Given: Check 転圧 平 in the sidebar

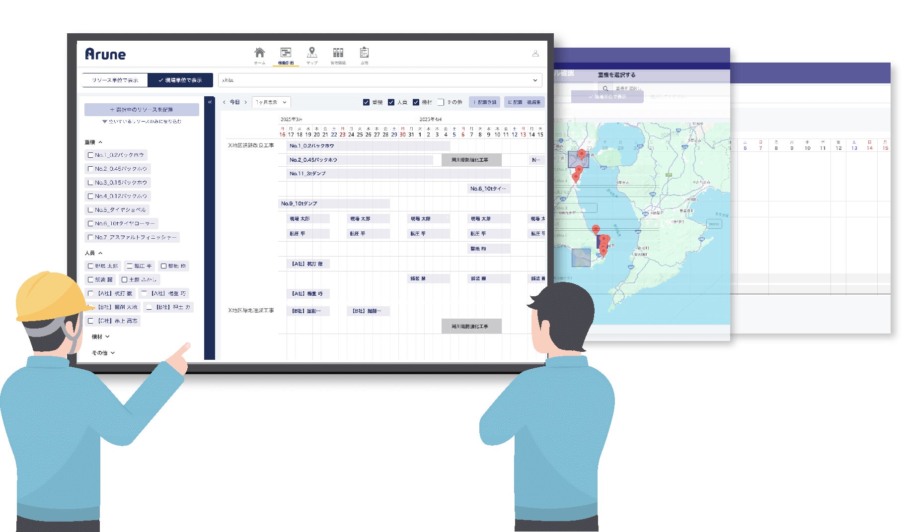Looking at the screenshot, I should click(x=130, y=266).
